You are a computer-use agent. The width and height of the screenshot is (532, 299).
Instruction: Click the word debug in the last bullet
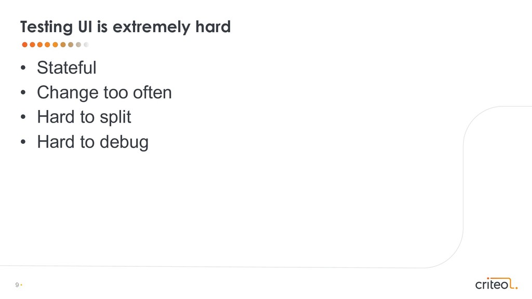tap(124, 142)
